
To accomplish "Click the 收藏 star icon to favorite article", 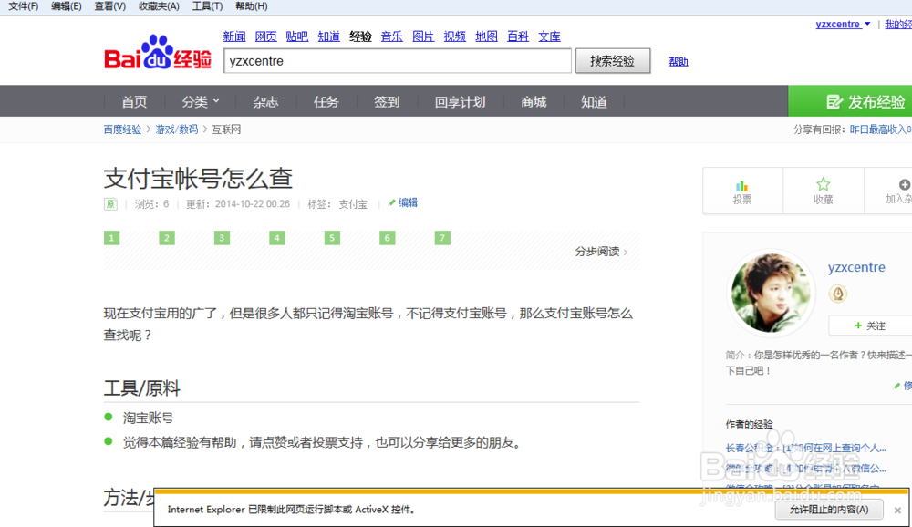I will pyautogui.click(x=823, y=185).
